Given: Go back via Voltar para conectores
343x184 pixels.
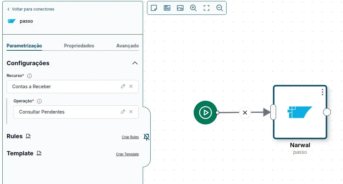Looking at the screenshot, I should [31, 9].
